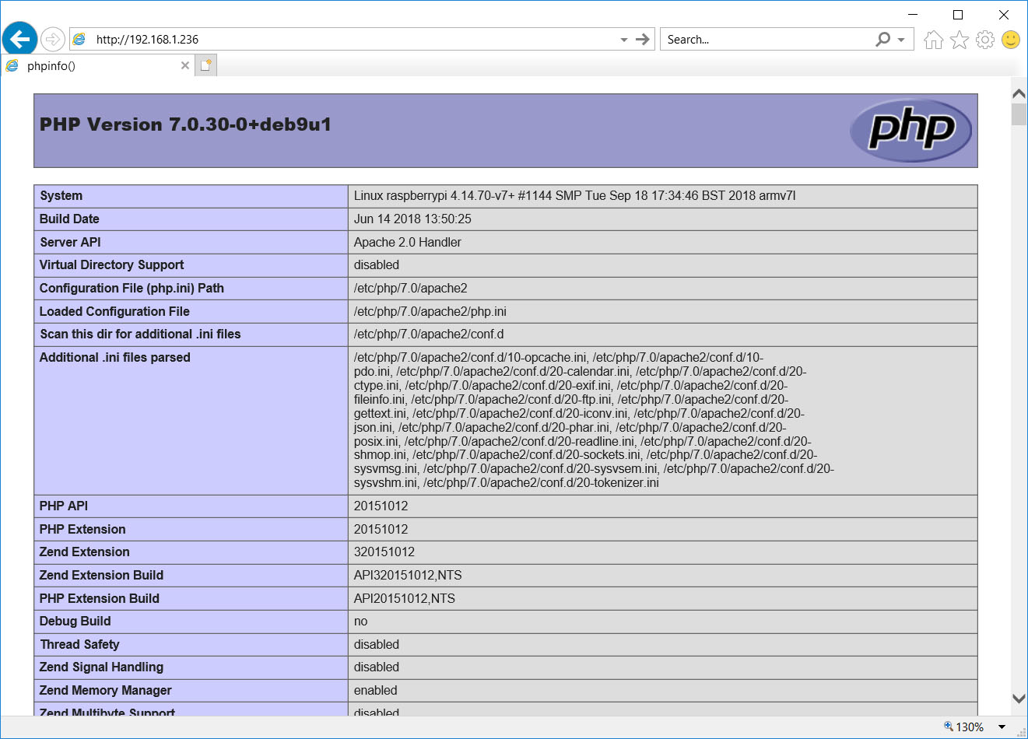
Task: Click the parsed .ini files list text
Action: [x=594, y=420]
